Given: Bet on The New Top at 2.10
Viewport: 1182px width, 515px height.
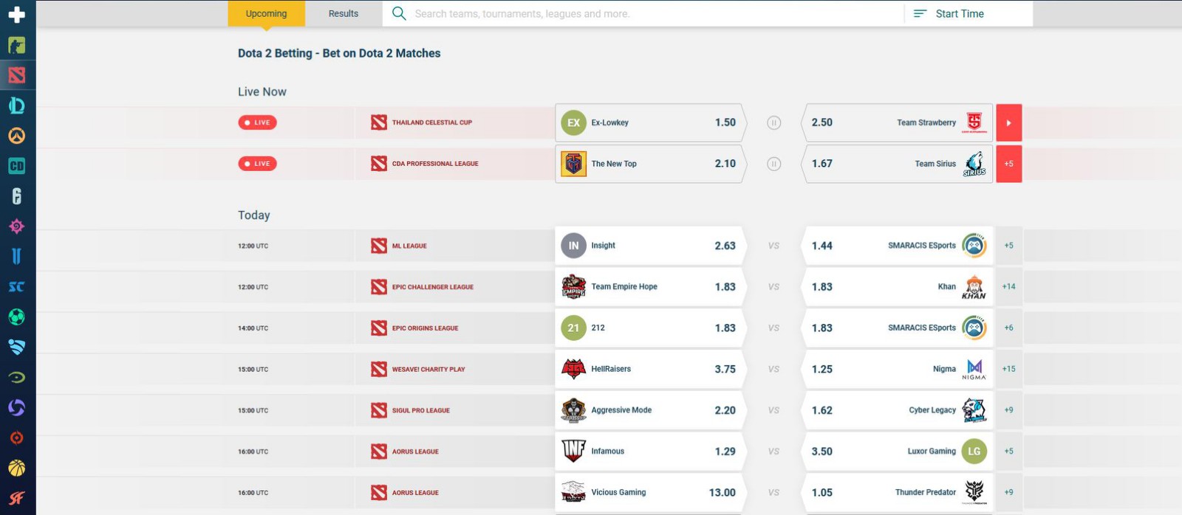Looking at the screenshot, I should 651,164.
